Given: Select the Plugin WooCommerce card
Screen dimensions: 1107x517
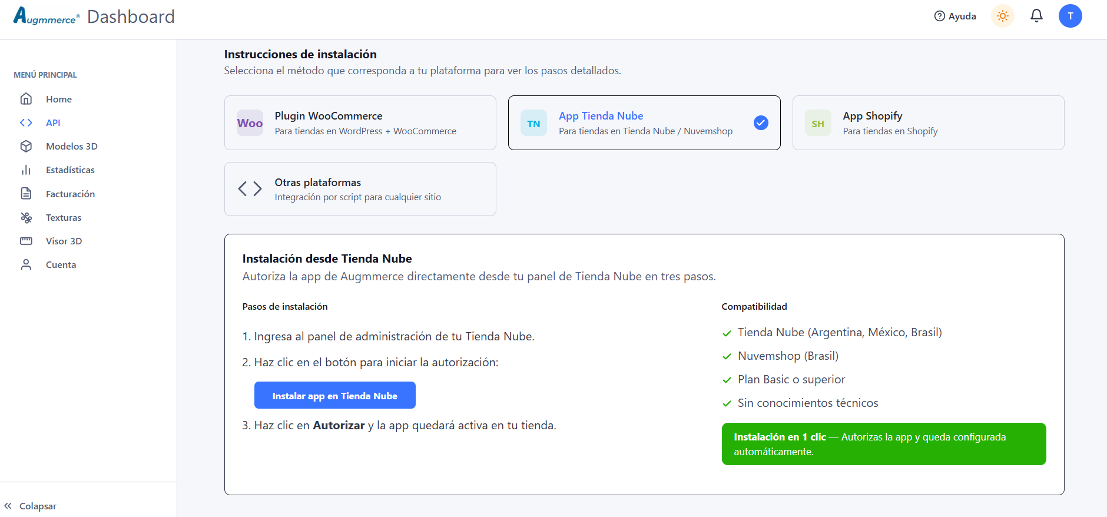Looking at the screenshot, I should pos(360,122).
